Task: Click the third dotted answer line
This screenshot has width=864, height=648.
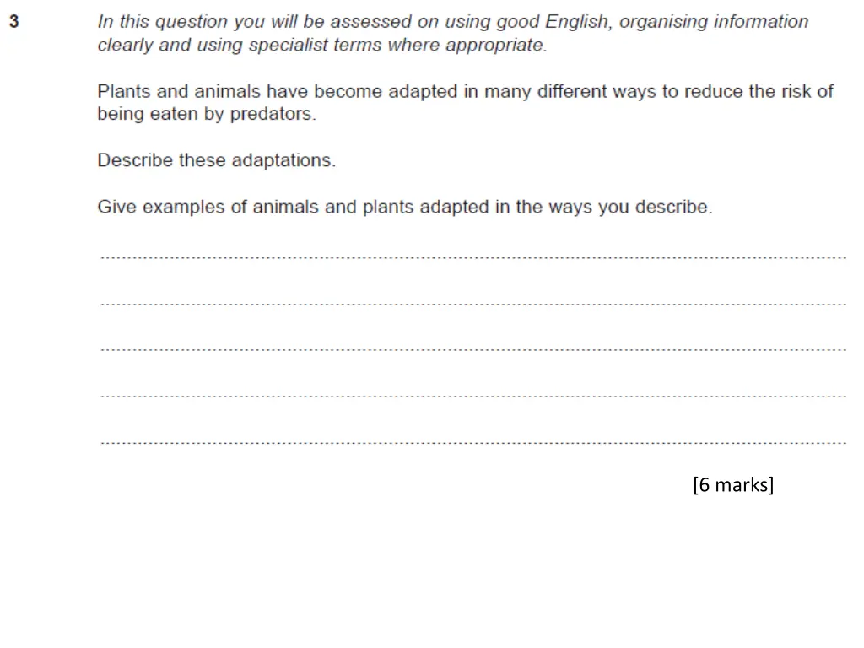Action: coord(473,349)
